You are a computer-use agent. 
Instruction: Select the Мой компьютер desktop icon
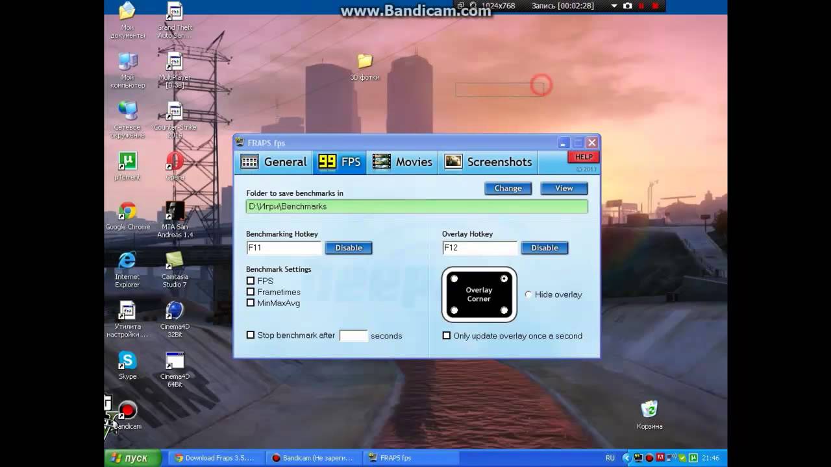tap(127, 70)
